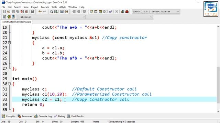Viewport: 220px width, 123px height.
Task: Click the Save file toolbar icon
Action: tap(13, 12)
